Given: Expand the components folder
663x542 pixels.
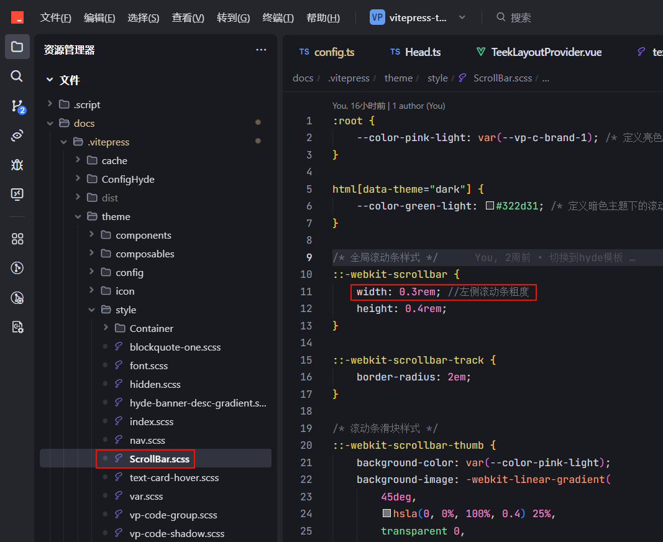Looking at the screenshot, I should [x=92, y=234].
